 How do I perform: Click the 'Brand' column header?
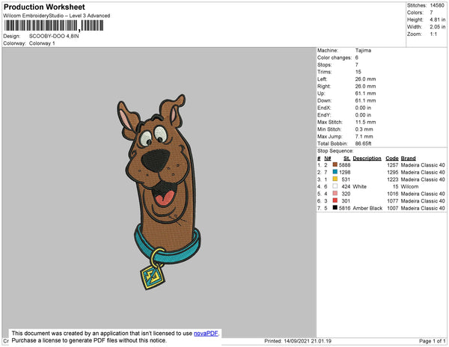pos(409,159)
